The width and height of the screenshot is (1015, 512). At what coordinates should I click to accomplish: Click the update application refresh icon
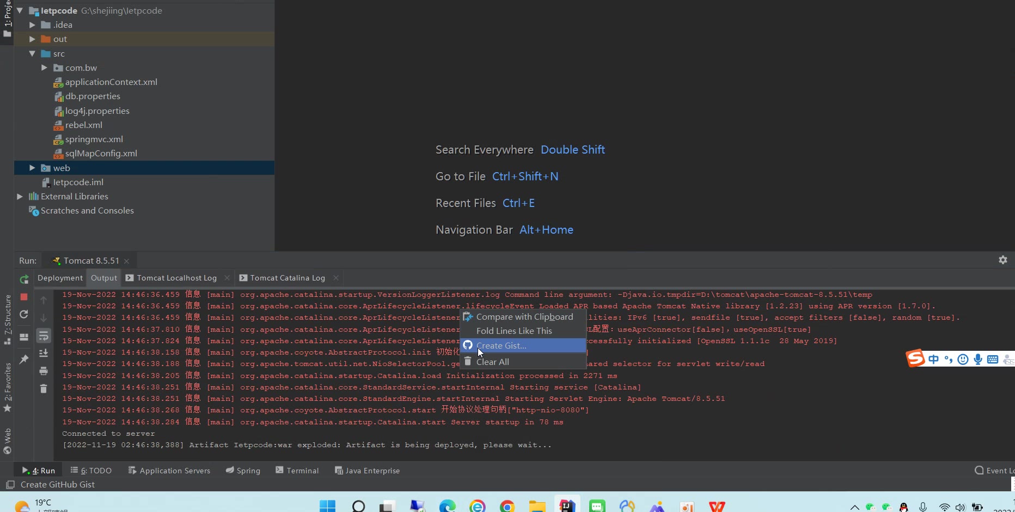coord(24,315)
